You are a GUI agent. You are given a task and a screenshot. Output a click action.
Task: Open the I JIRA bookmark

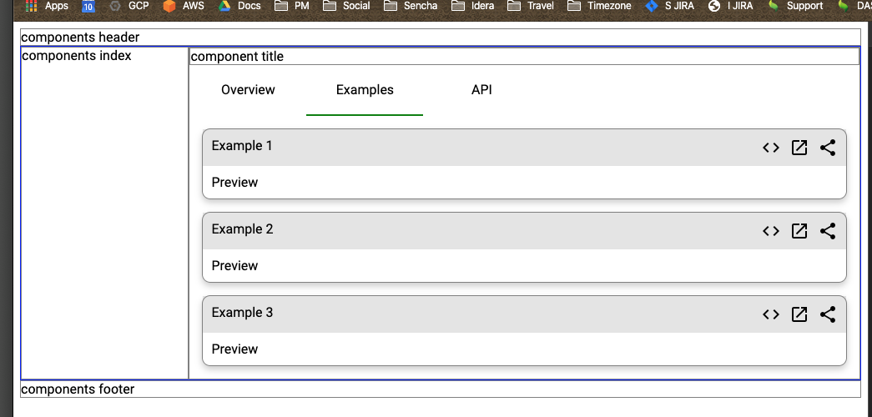[730, 6]
